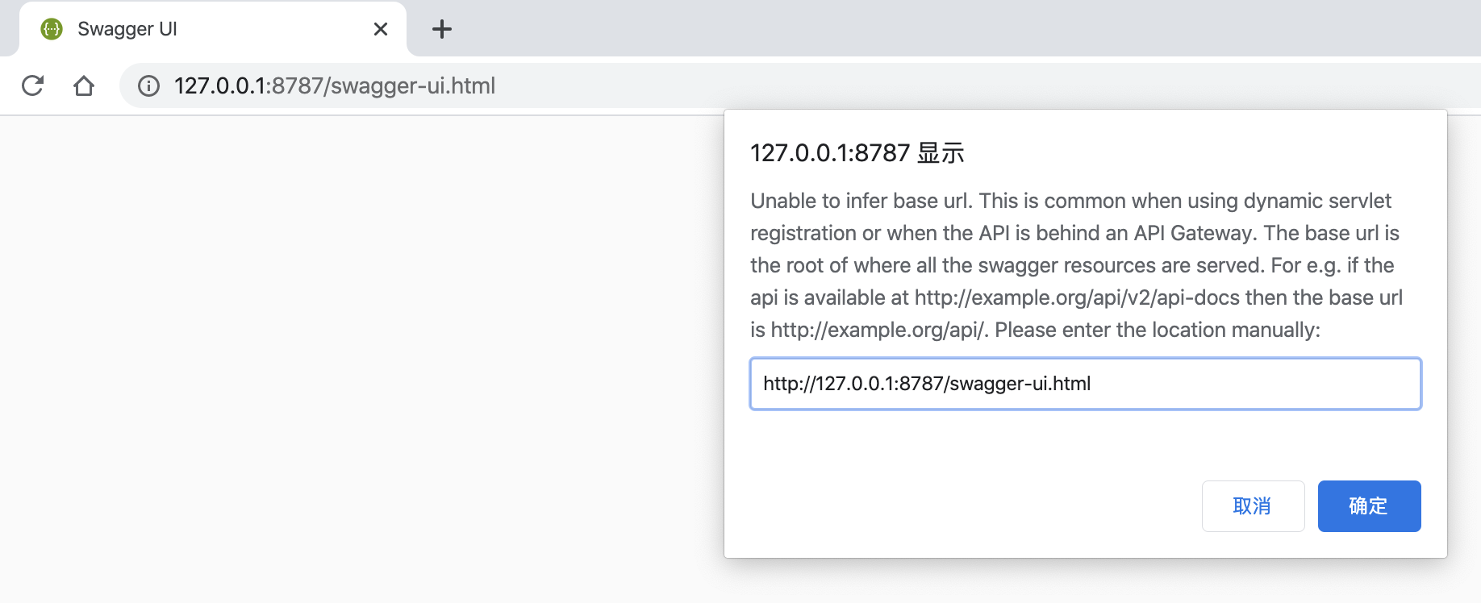Open the site information icon
Image resolution: width=1481 pixels, height=603 pixels.
click(x=148, y=85)
